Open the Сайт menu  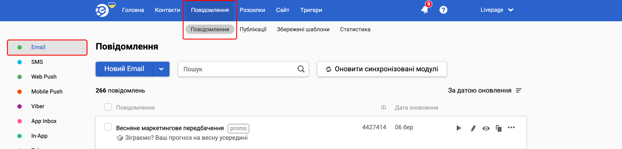click(x=283, y=10)
